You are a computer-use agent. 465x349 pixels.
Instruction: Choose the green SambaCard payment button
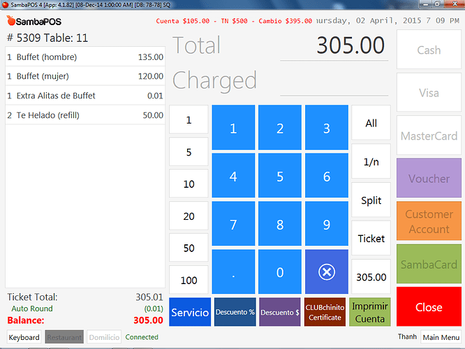(429, 265)
